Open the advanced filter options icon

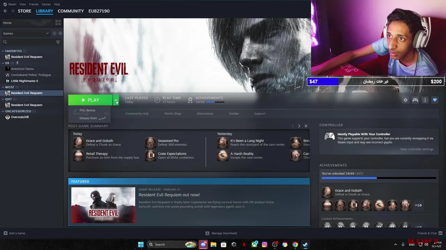58,42
